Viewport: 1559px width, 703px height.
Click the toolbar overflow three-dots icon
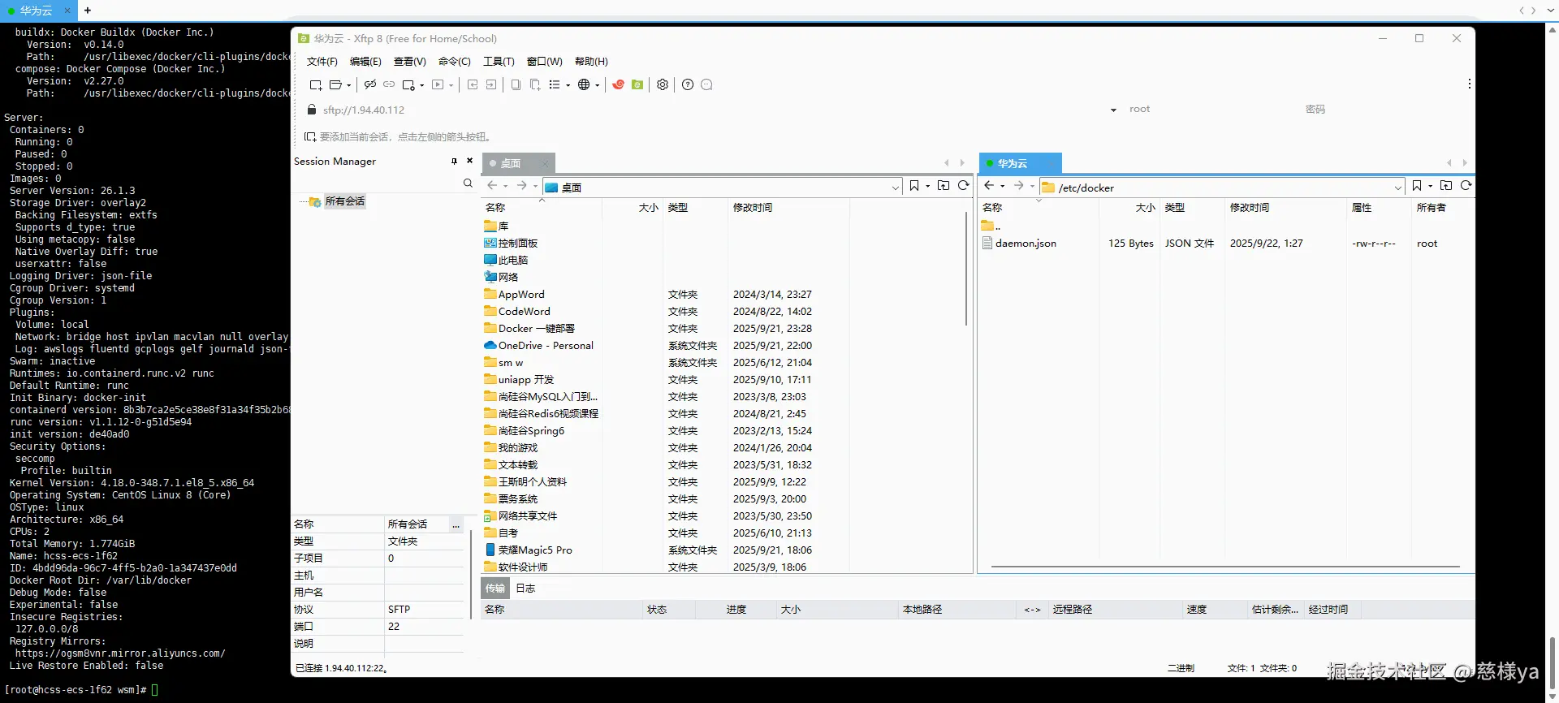1469,84
